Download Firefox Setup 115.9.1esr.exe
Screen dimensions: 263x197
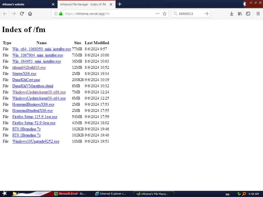[x=35, y=117]
